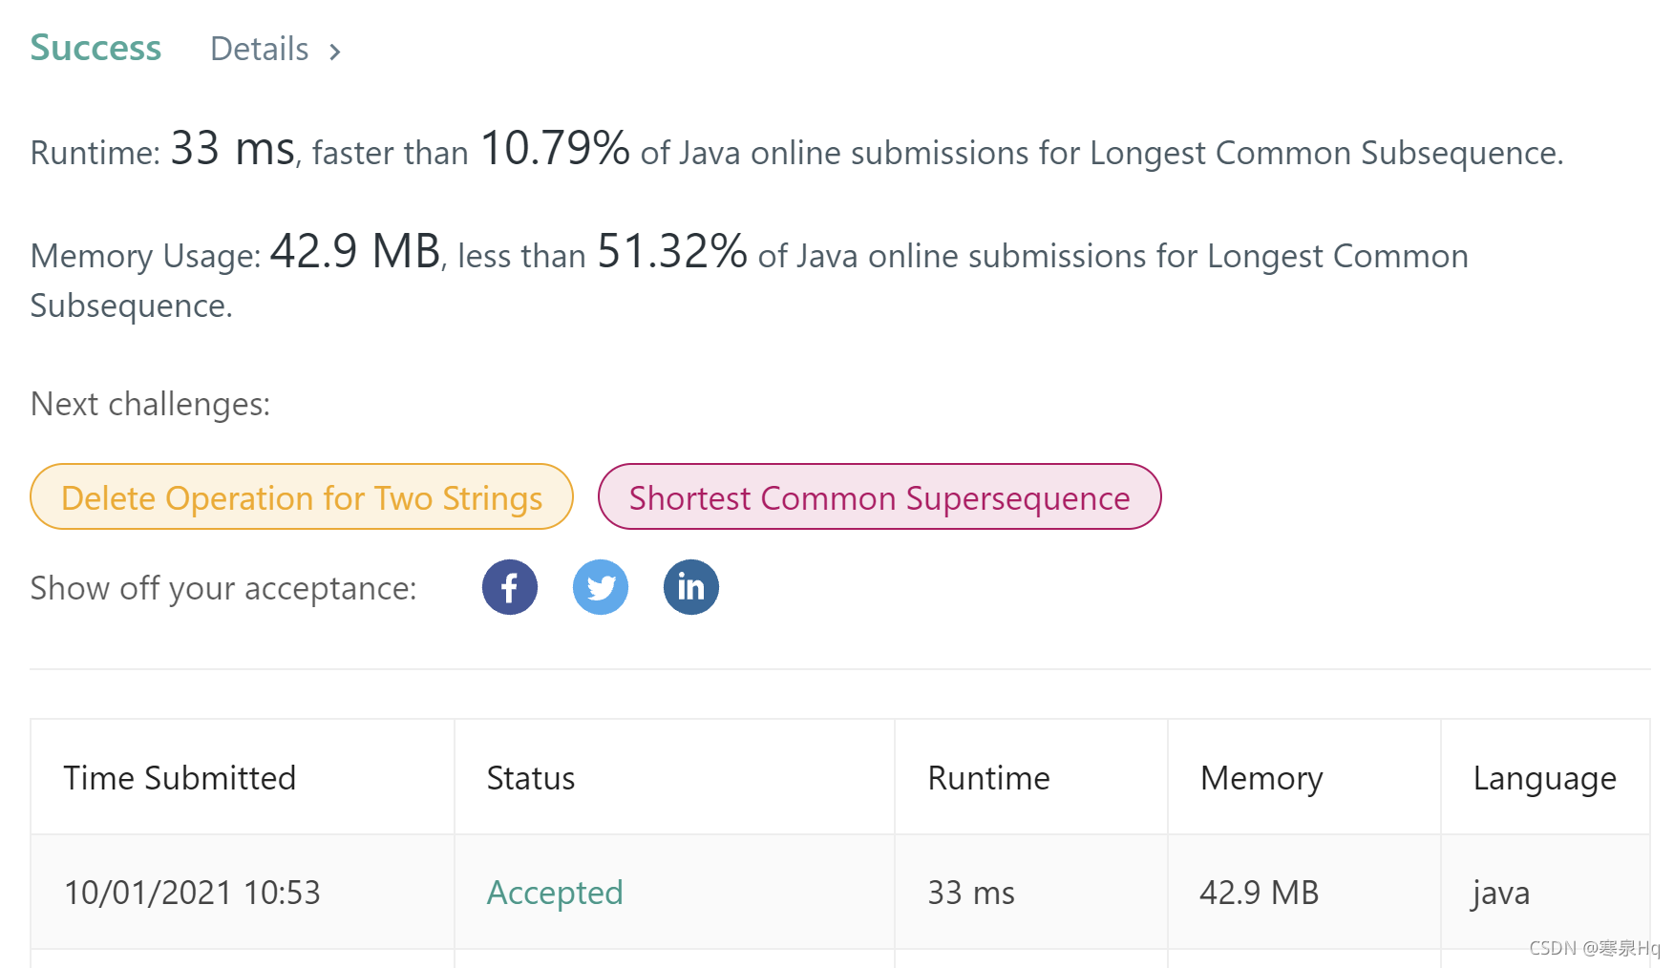View the Accepted submission code
Screen dimensions: 1674x968
[555, 893]
